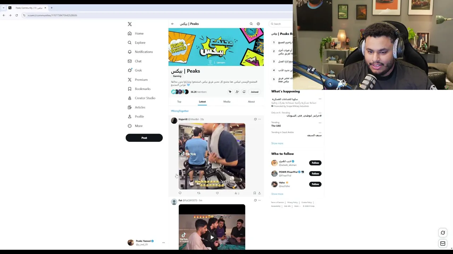Open Terms of Service footer link
453x254 pixels.
tap(277, 202)
